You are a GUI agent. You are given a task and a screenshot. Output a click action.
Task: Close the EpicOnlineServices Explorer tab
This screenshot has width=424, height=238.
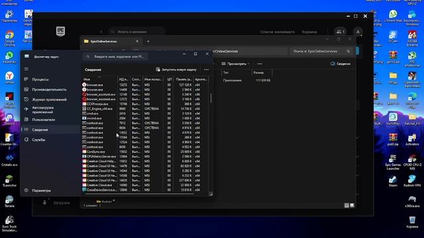pyautogui.click(x=137, y=41)
